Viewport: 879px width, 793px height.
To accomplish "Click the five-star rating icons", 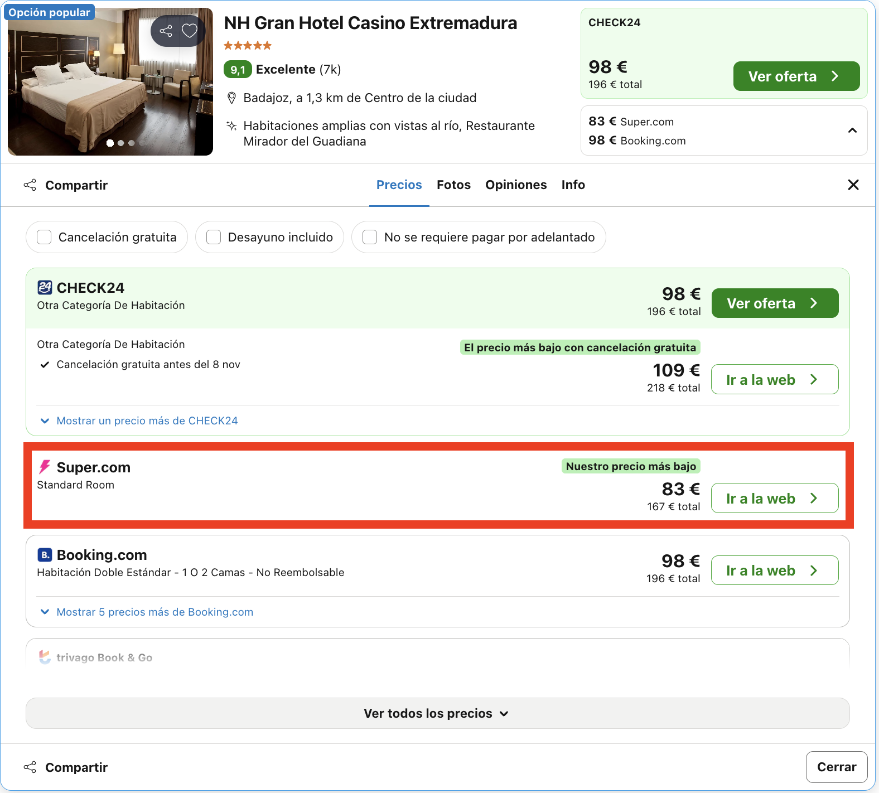I will pyautogui.click(x=248, y=46).
